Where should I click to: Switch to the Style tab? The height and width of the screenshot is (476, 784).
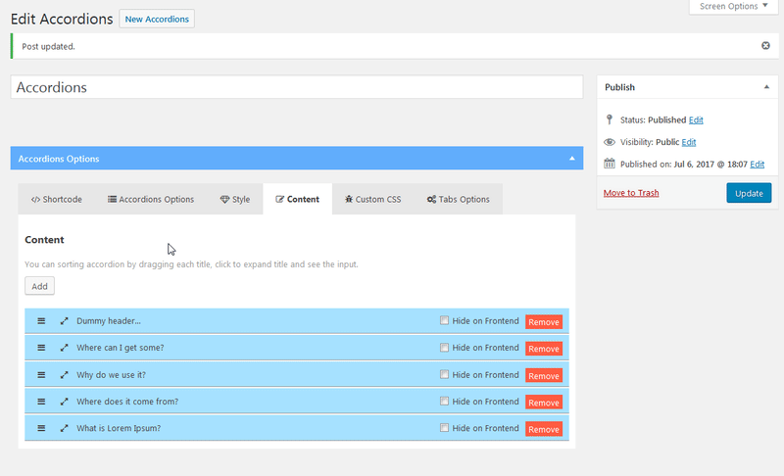pos(235,200)
